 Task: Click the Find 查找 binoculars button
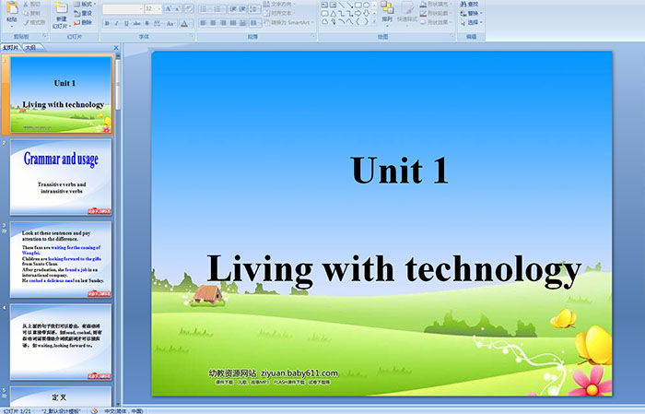470,4
